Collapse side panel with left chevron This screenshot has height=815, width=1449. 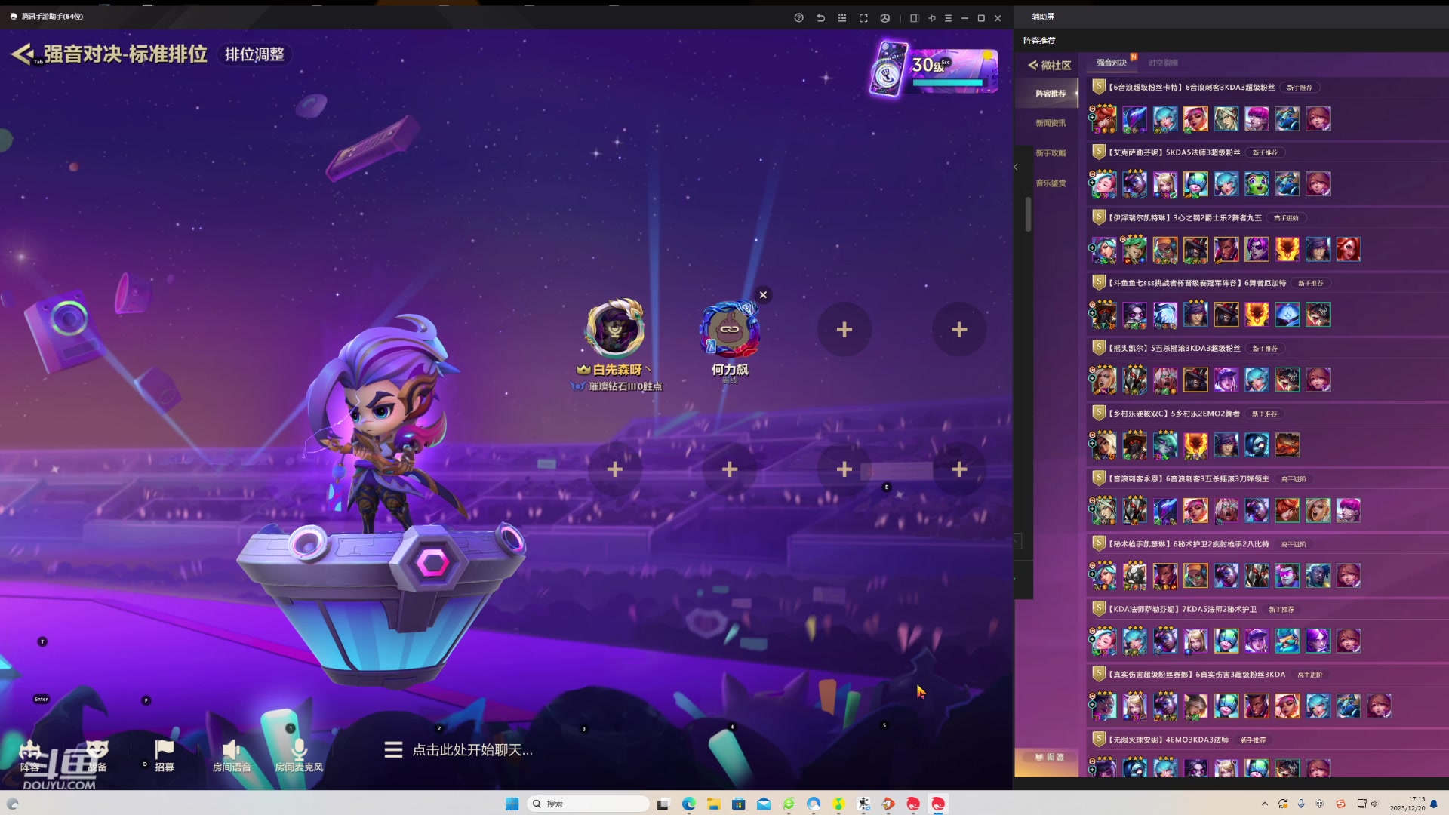pyautogui.click(x=1016, y=167)
